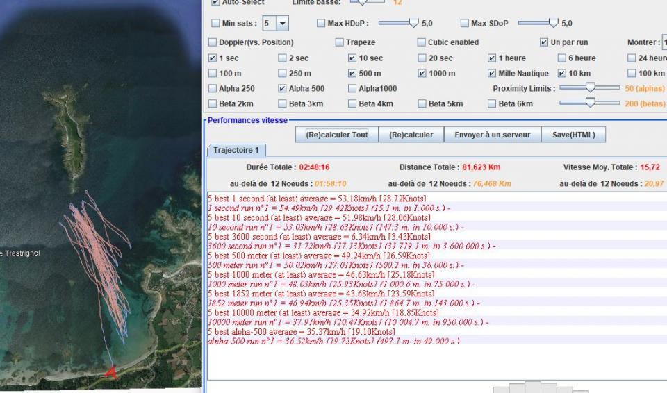Enable the Max SDoP checkbox

[x=465, y=23]
